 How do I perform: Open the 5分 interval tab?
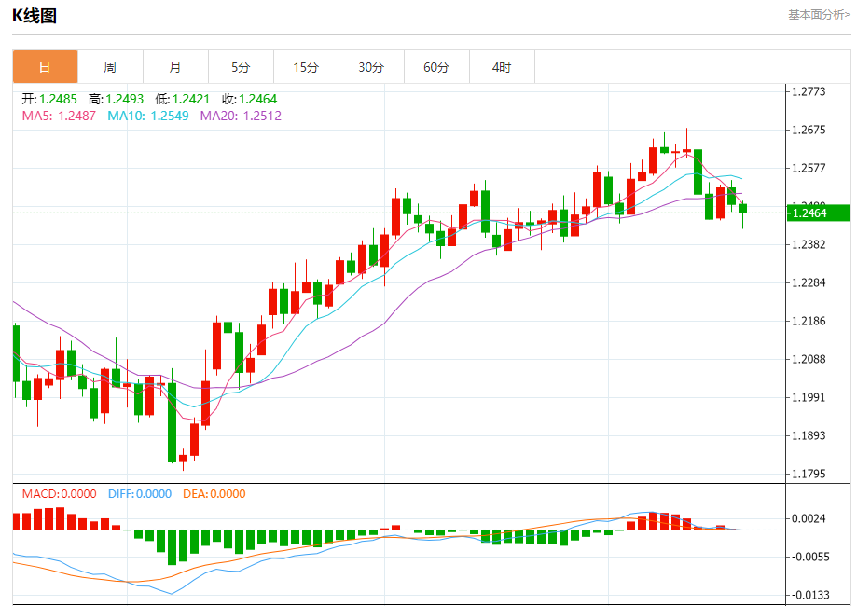(x=241, y=67)
